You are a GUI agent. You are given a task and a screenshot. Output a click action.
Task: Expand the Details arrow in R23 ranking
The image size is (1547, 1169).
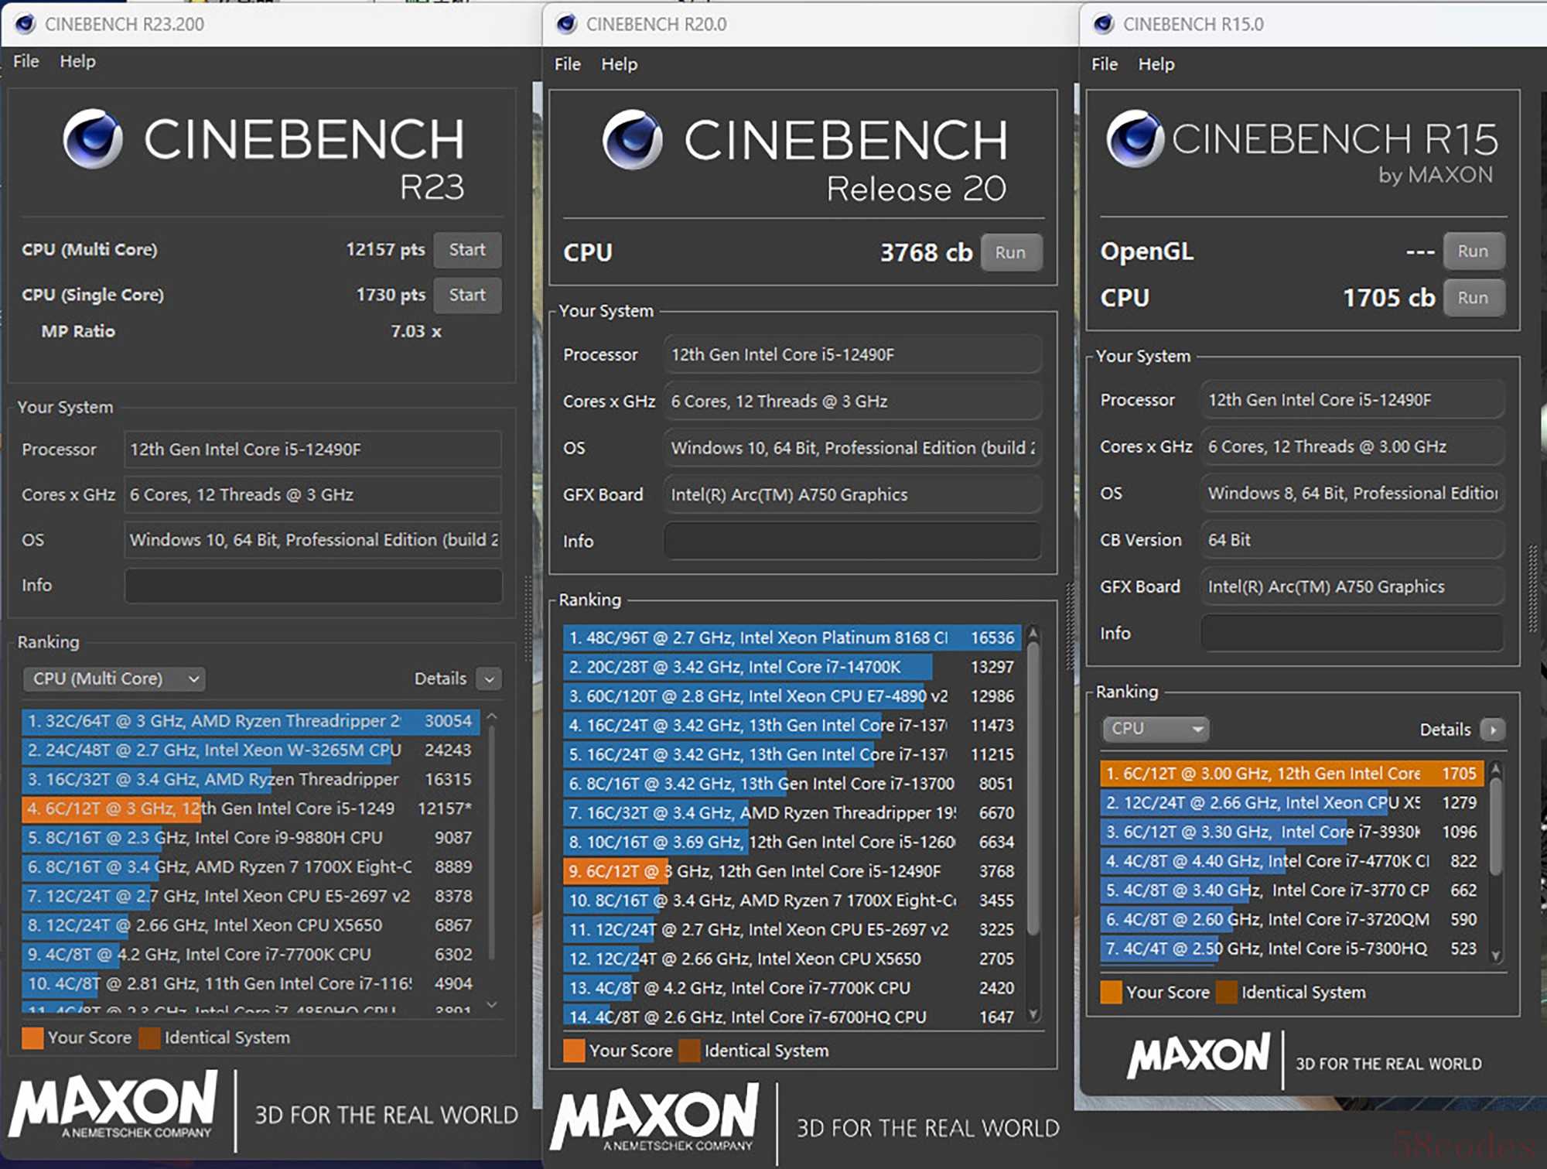489,678
